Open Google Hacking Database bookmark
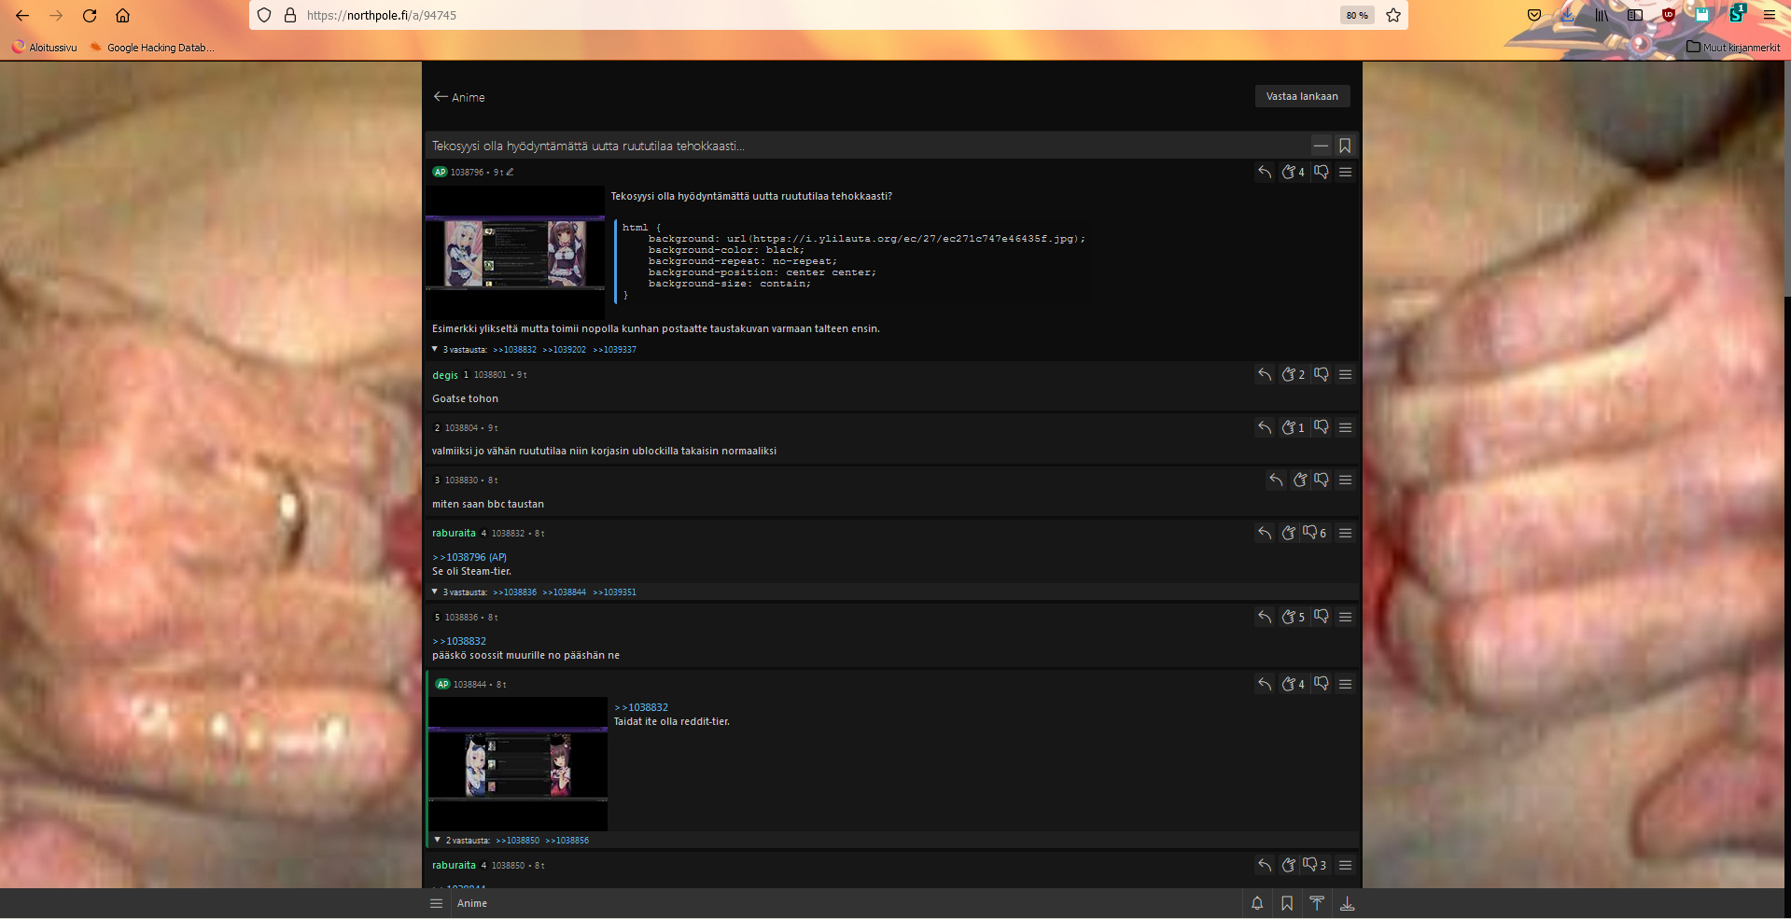1791x919 pixels. [x=152, y=47]
